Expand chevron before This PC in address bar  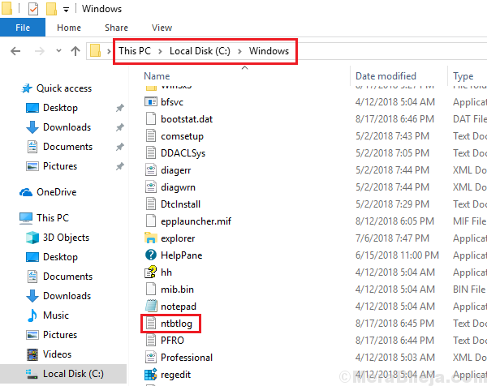(x=109, y=51)
